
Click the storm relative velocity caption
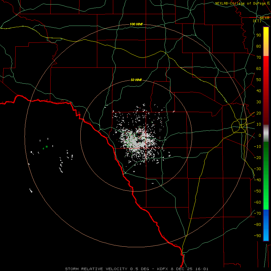click(137, 269)
